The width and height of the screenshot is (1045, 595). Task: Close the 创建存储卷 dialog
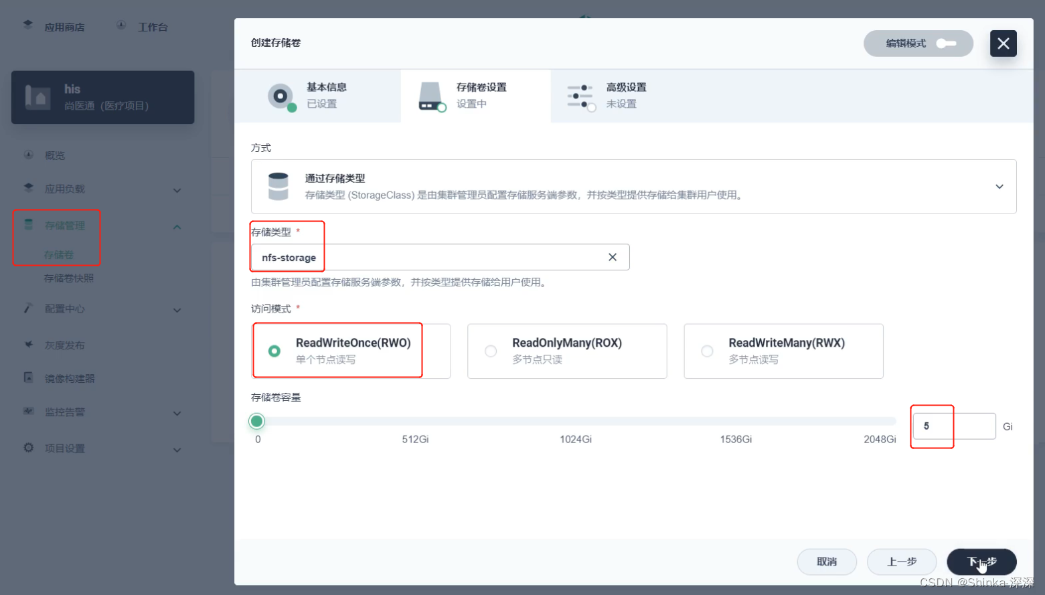tap(1003, 44)
